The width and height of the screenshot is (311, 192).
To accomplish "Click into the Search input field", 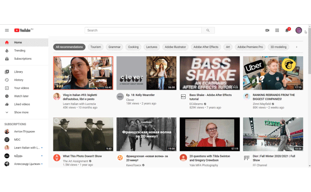I will pyautogui.click(x=143, y=30).
